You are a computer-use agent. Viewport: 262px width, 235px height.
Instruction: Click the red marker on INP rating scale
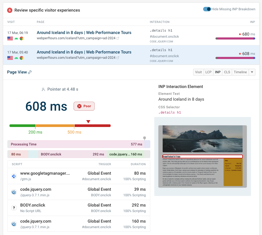click(x=88, y=121)
